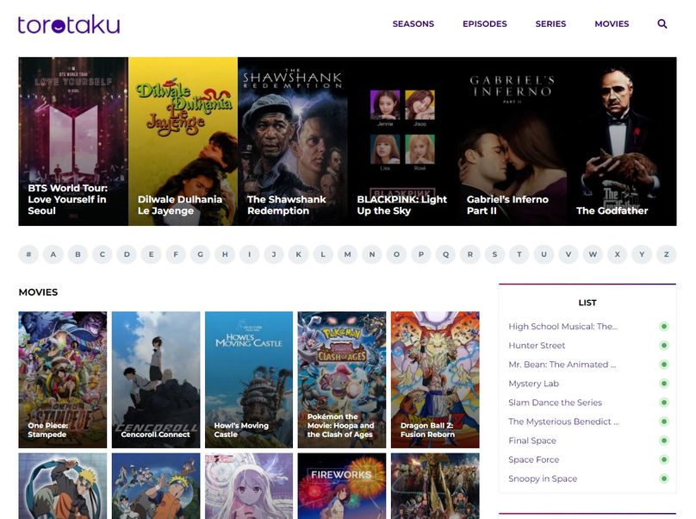This screenshot has height=519, width=696.
Task: Open The Shawshank Redemption featured poster
Action: (292, 141)
